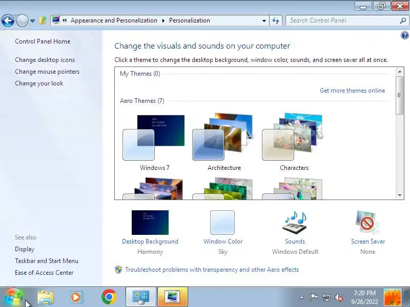Viewport: 410px width, 307px height.
Task: Select the Architecture theme
Action: coord(224,142)
